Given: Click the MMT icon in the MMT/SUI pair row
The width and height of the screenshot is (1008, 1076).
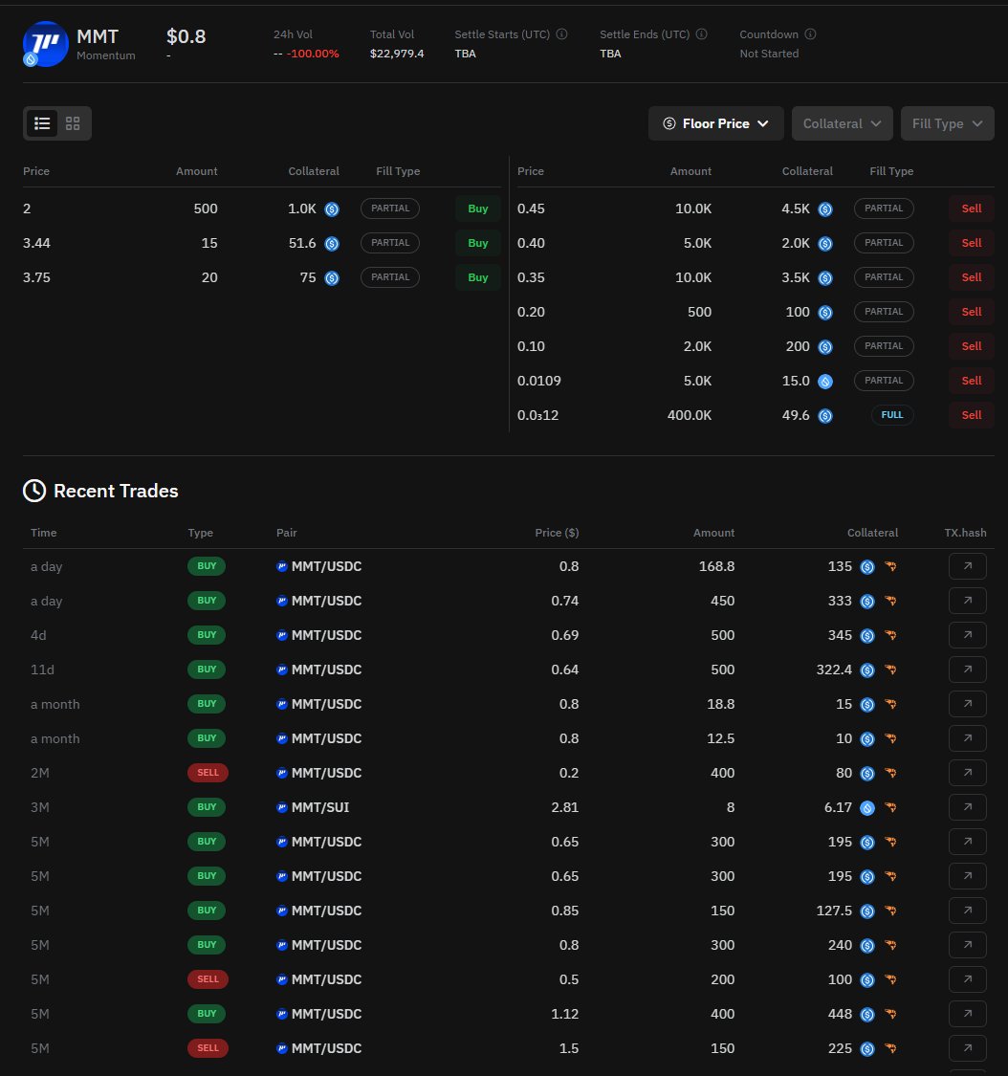Looking at the screenshot, I should coord(282,807).
